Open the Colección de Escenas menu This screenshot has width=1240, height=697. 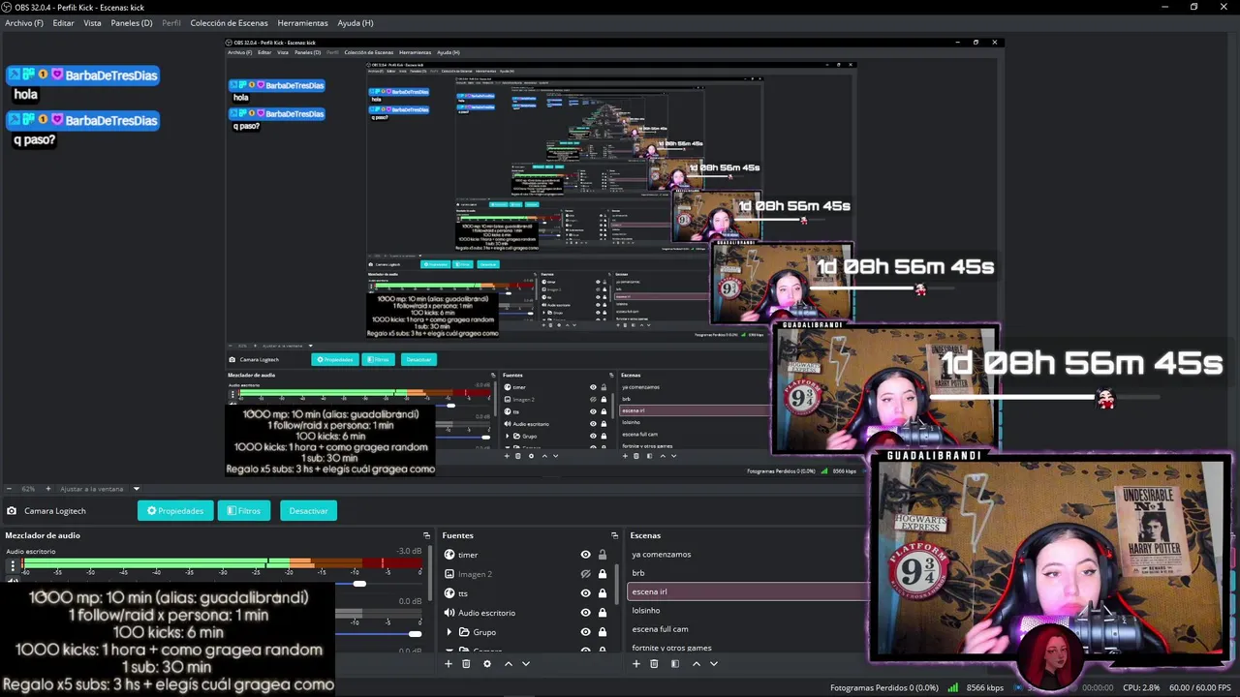pyautogui.click(x=229, y=22)
